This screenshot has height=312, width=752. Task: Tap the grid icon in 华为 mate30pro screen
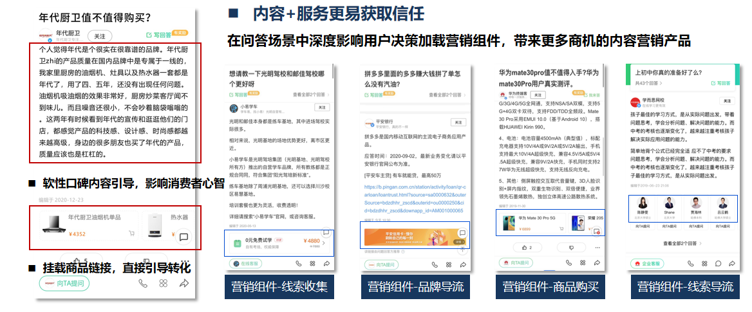[x=583, y=262]
